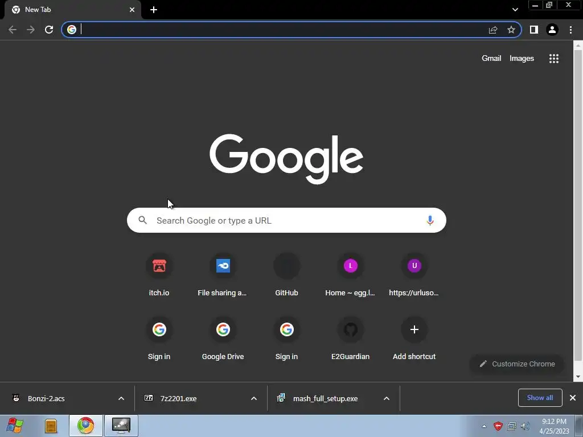Open the share page icon in address bar
This screenshot has width=583, height=437.
click(493, 30)
